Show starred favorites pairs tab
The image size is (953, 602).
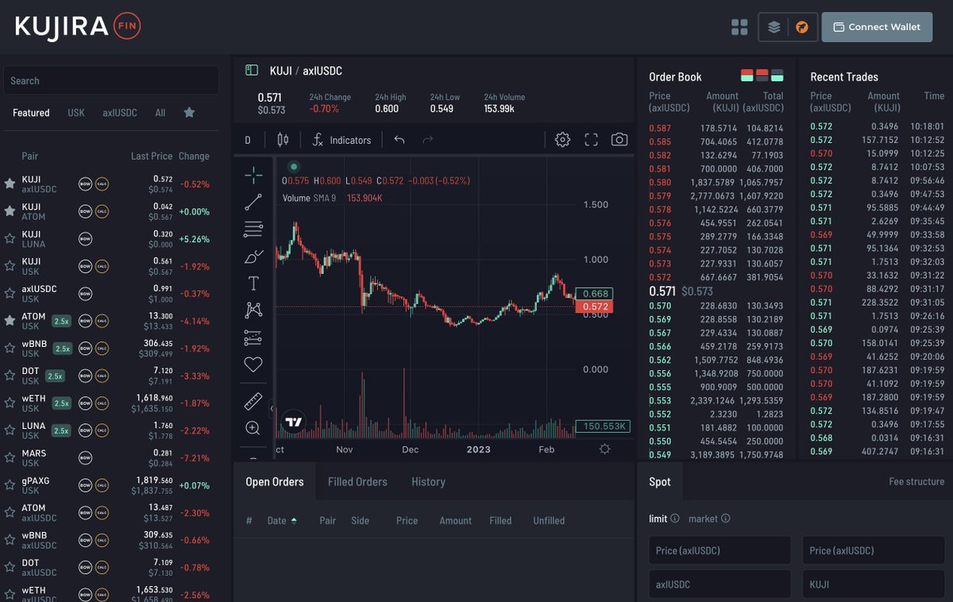click(189, 113)
